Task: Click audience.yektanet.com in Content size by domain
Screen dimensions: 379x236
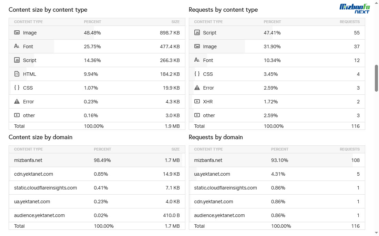Action: point(39,215)
